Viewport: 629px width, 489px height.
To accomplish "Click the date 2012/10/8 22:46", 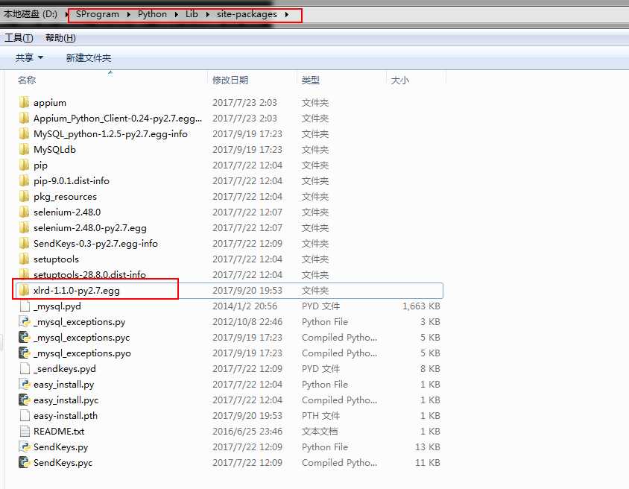I will pos(247,322).
